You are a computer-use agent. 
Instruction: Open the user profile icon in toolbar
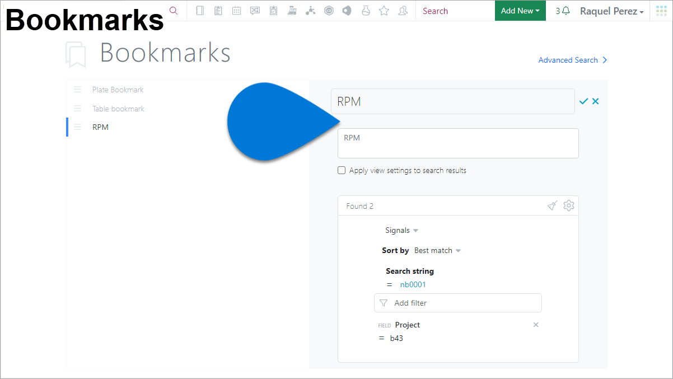(x=403, y=11)
